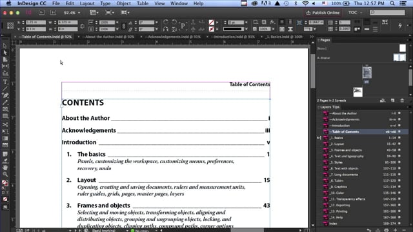The image size is (413, 232).
Task: Click status dot for 2. Layout row
Action: pos(399,144)
